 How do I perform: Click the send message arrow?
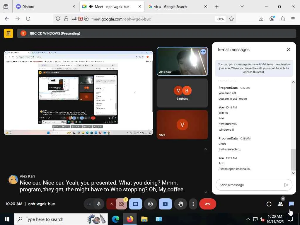pos(286,185)
